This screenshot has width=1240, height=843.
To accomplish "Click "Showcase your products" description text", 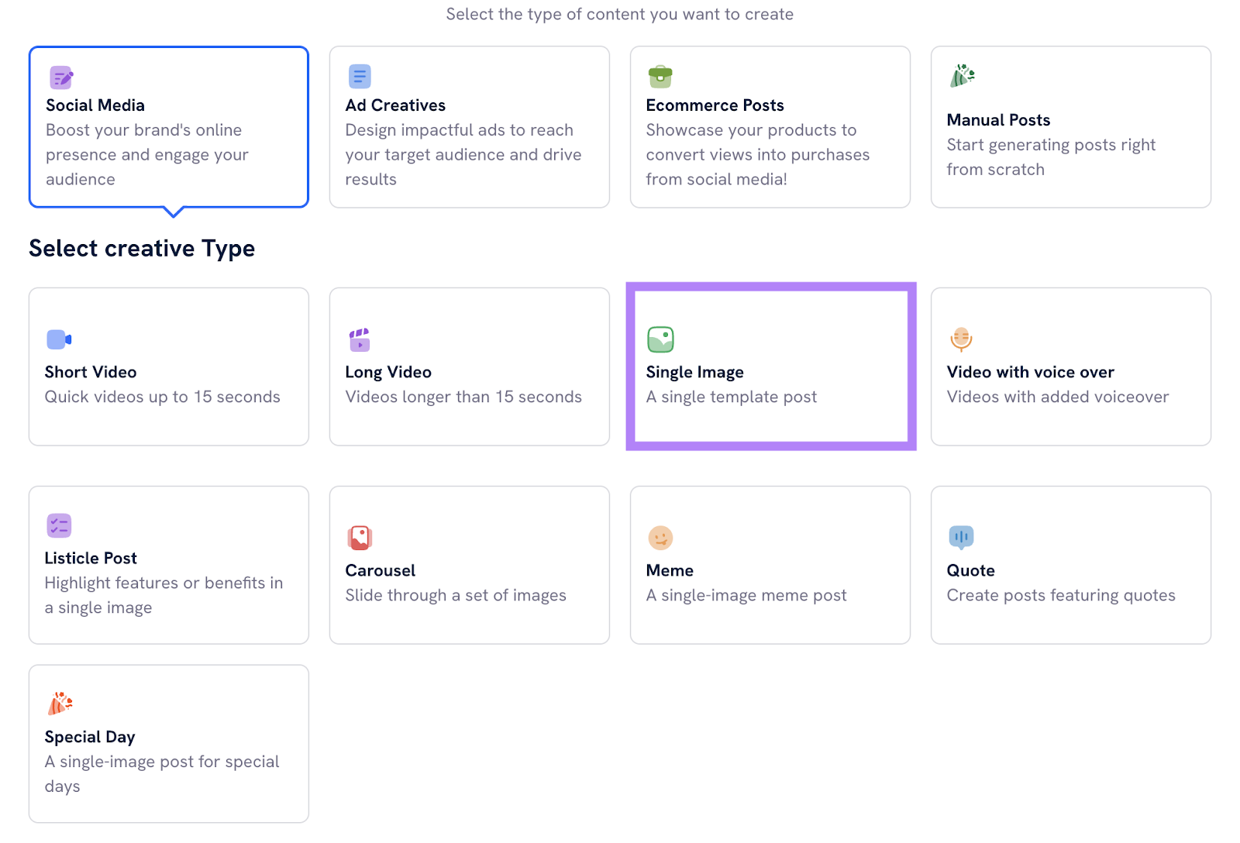I will click(x=758, y=155).
